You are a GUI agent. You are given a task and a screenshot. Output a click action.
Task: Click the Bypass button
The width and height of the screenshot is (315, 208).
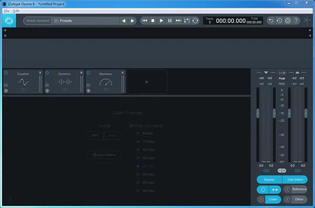click(269, 180)
